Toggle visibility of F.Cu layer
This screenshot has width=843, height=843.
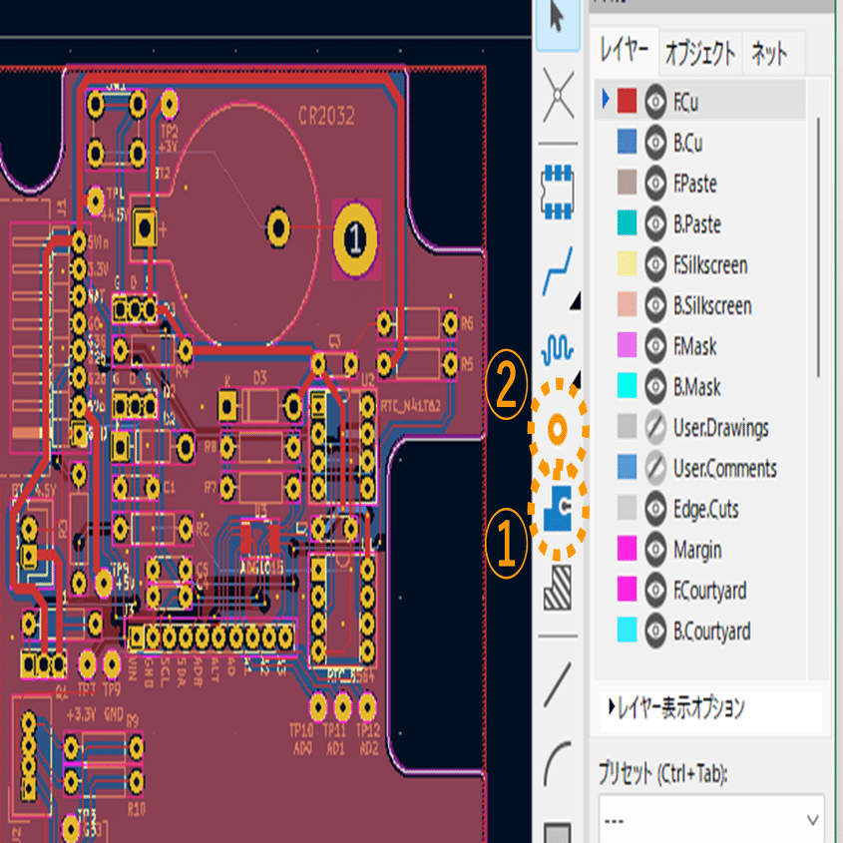click(655, 102)
